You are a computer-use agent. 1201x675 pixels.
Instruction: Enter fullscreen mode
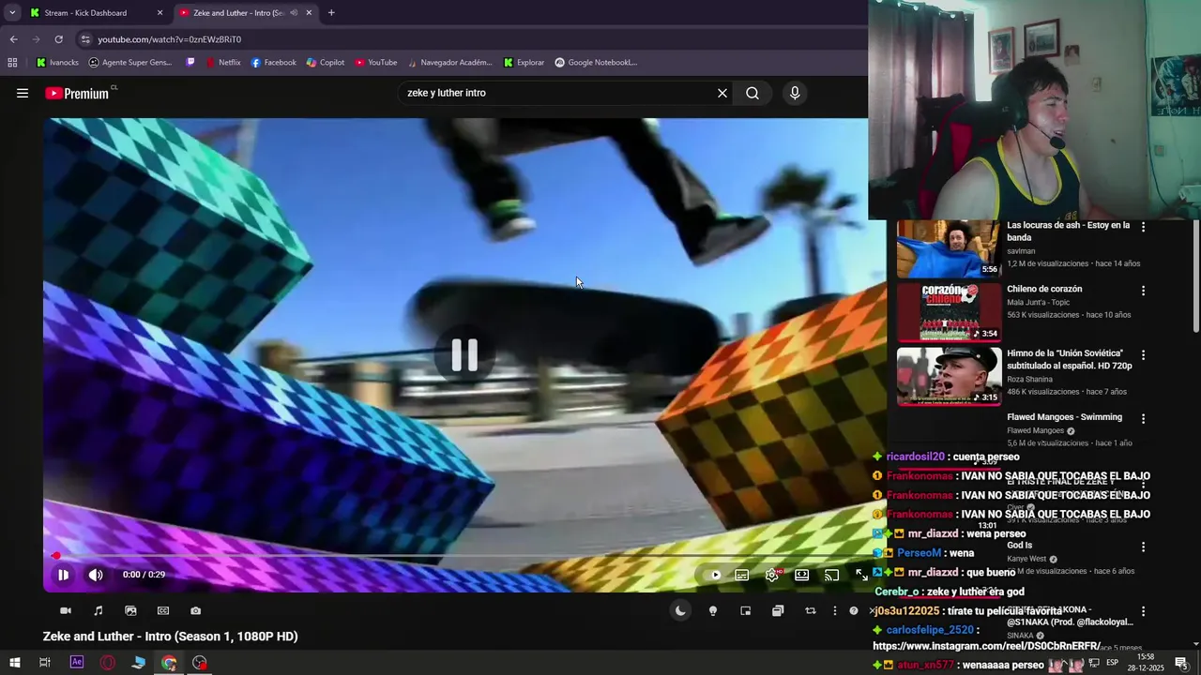tap(861, 575)
